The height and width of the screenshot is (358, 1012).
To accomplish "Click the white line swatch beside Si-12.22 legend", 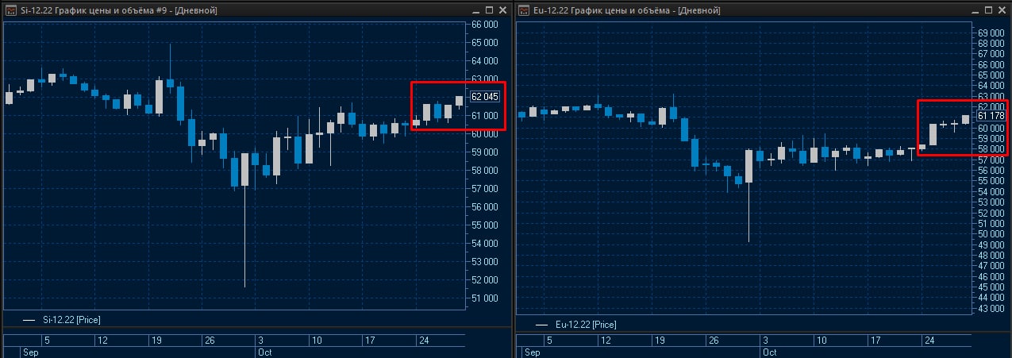I will pyautogui.click(x=29, y=320).
